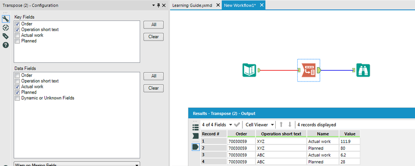Check Dynamic or Unknown Fields option
This screenshot has height=166, width=415.
[17, 98]
